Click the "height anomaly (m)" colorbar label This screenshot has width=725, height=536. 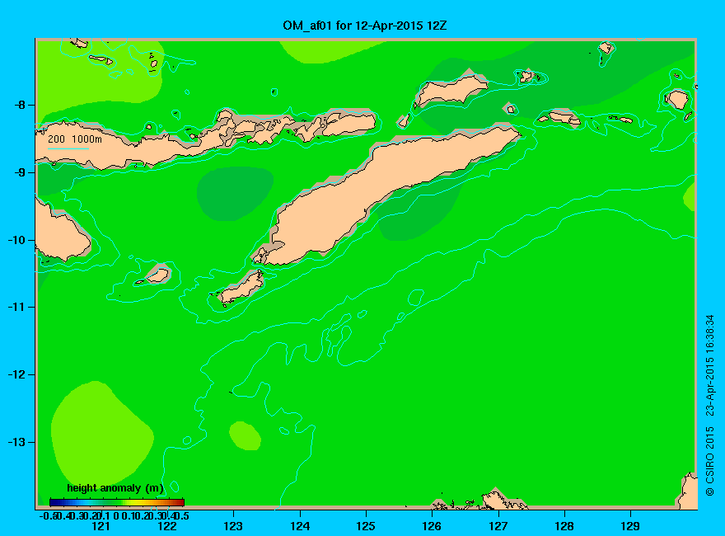click(x=115, y=488)
